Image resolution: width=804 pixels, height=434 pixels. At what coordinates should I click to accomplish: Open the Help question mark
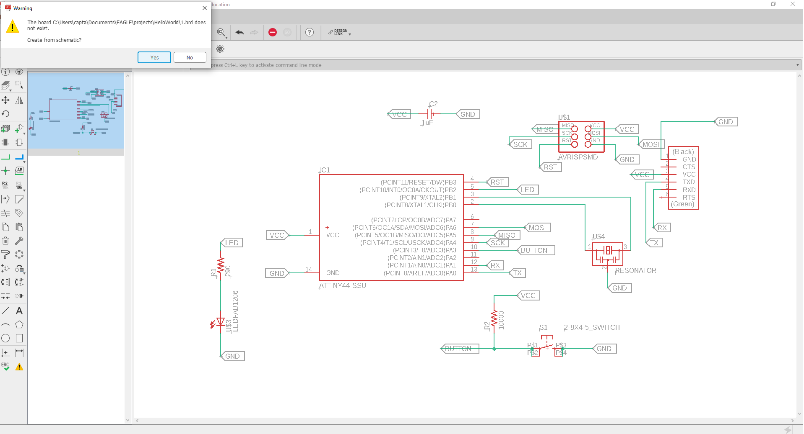[310, 32]
